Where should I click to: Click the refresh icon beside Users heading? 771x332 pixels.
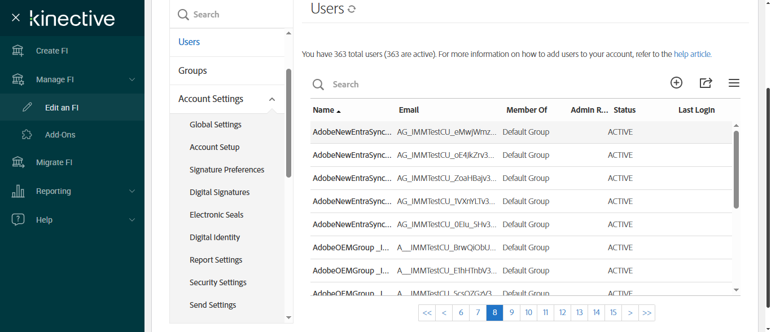pyautogui.click(x=352, y=9)
